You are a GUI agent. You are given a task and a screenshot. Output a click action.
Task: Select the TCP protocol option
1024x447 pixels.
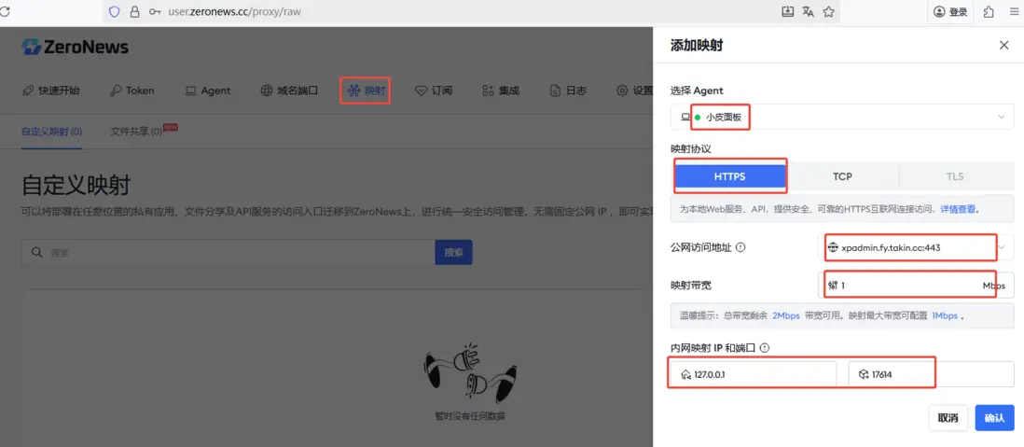[842, 176]
